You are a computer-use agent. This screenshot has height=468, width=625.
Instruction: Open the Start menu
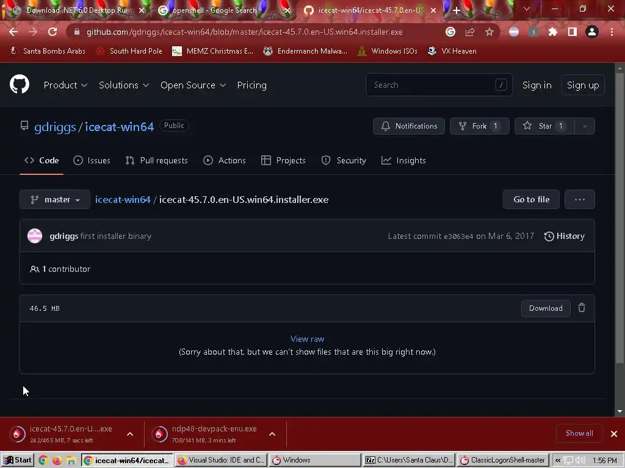click(18, 460)
